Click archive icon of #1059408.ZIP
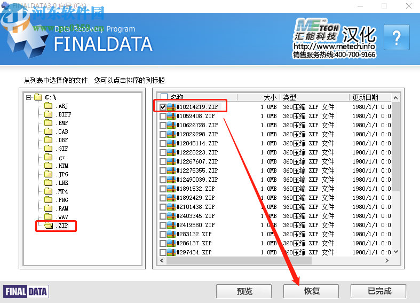This screenshot has width=420, height=303. point(171,116)
